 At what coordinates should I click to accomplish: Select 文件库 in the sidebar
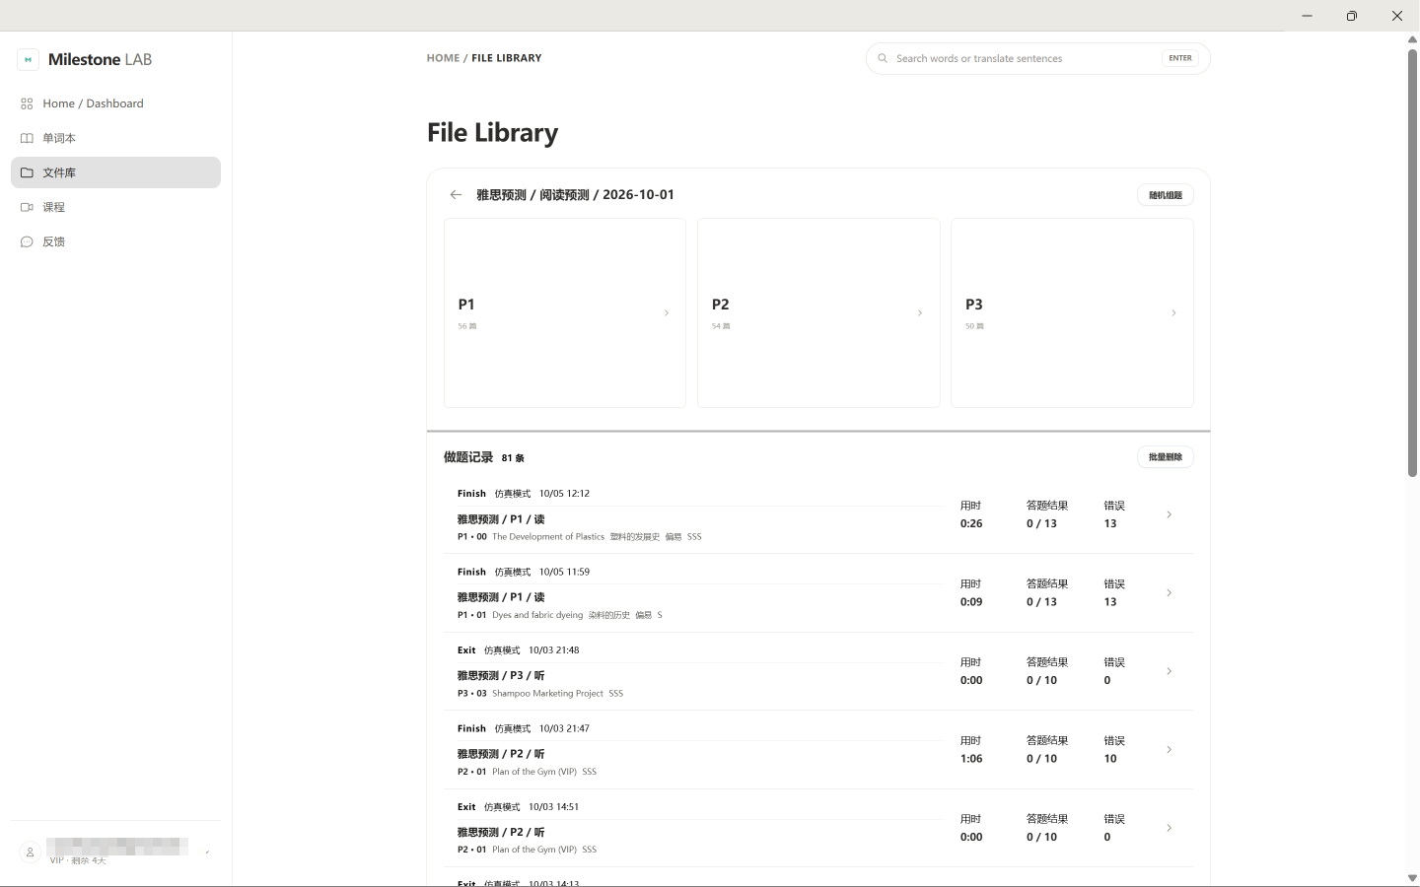pyautogui.click(x=115, y=172)
